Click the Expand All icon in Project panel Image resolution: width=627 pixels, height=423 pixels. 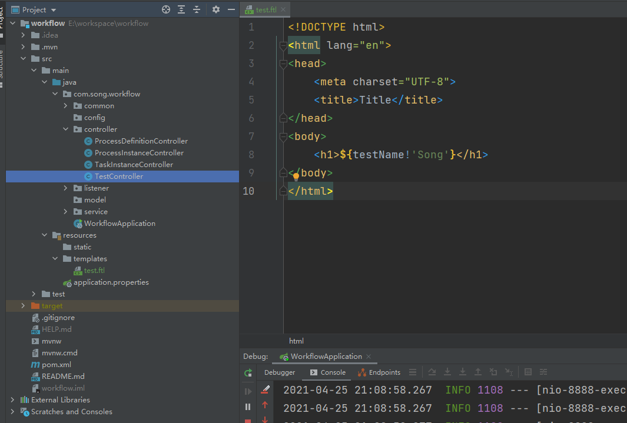pyautogui.click(x=181, y=9)
